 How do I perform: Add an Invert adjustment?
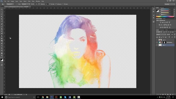point(161,28)
